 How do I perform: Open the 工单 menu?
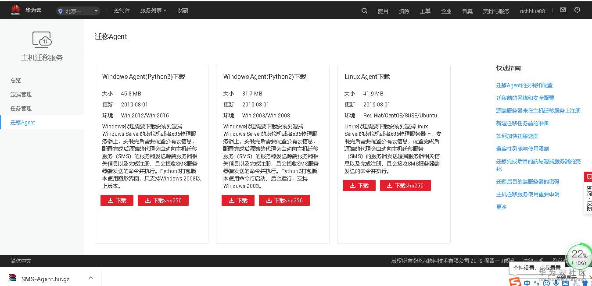pyautogui.click(x=425, y=11)
